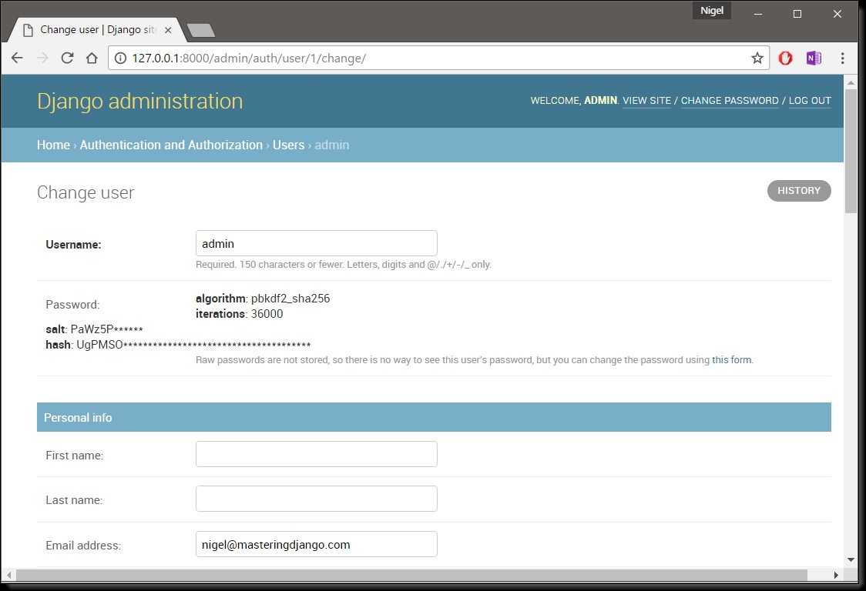
Task: Click the 'Password:' label
Action: point(73,305)
